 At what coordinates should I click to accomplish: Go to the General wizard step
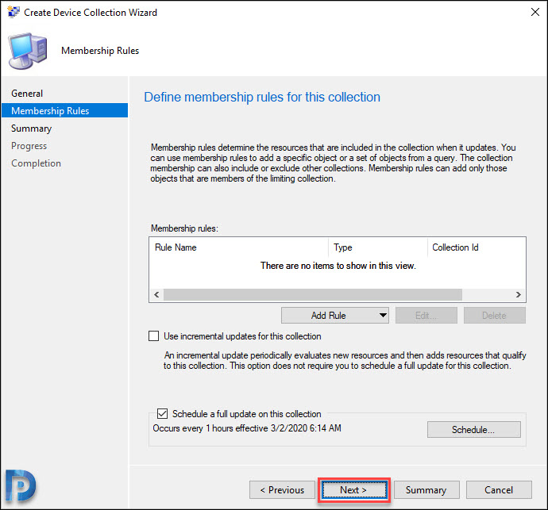click(27, 94)
